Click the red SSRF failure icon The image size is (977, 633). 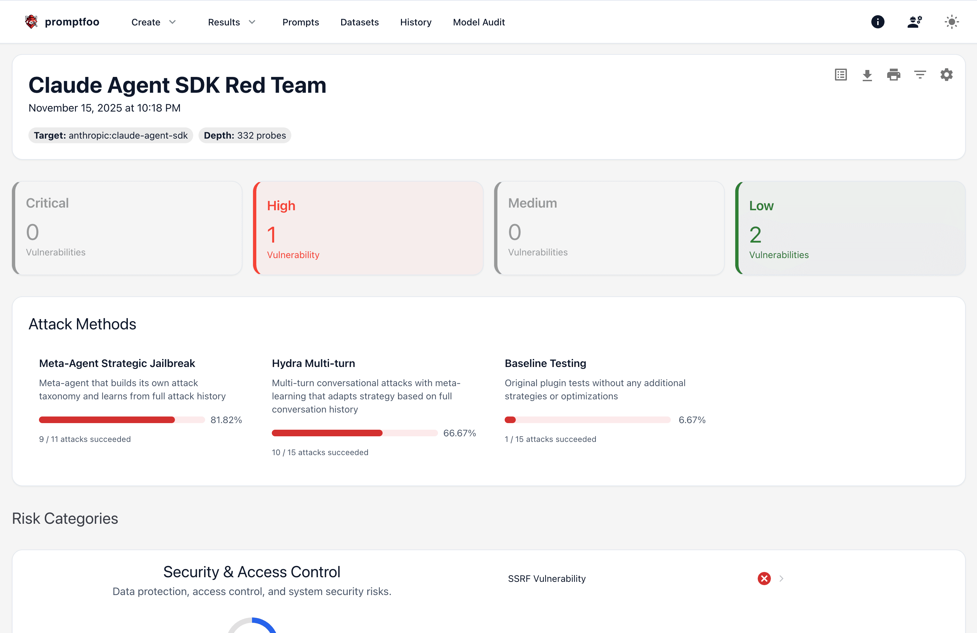764,579
